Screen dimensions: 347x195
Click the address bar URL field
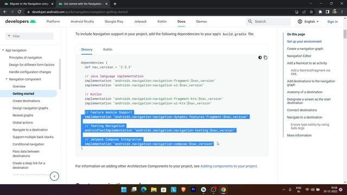point(159,12)
